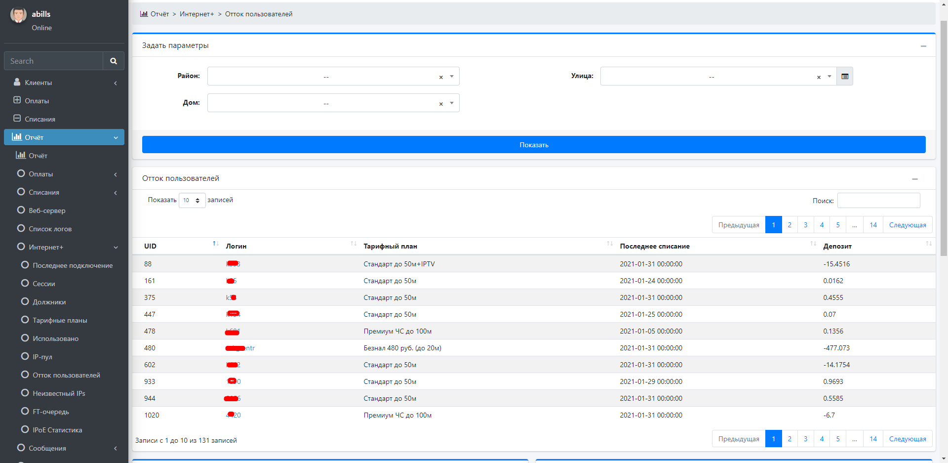
Task: Go to page 14 in top pagination
Action: click(x=873, y=225)
